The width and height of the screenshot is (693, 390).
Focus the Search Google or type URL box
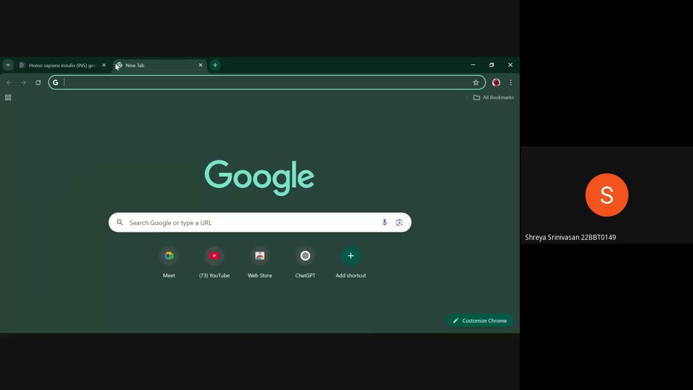point(260,223)
